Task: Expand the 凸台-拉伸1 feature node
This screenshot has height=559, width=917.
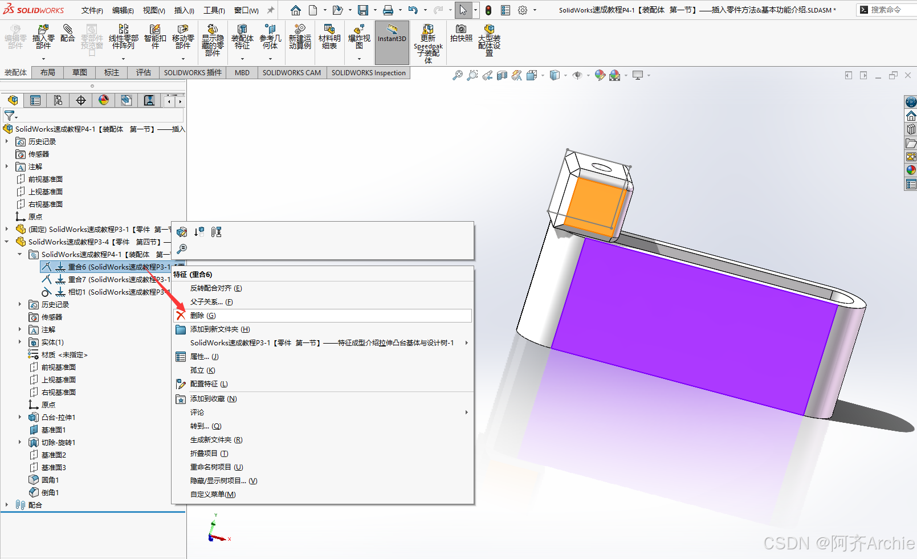Action: (x=20, y=417)
